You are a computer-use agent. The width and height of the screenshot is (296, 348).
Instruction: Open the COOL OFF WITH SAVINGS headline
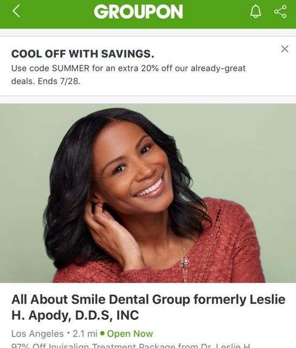[82, 54]
